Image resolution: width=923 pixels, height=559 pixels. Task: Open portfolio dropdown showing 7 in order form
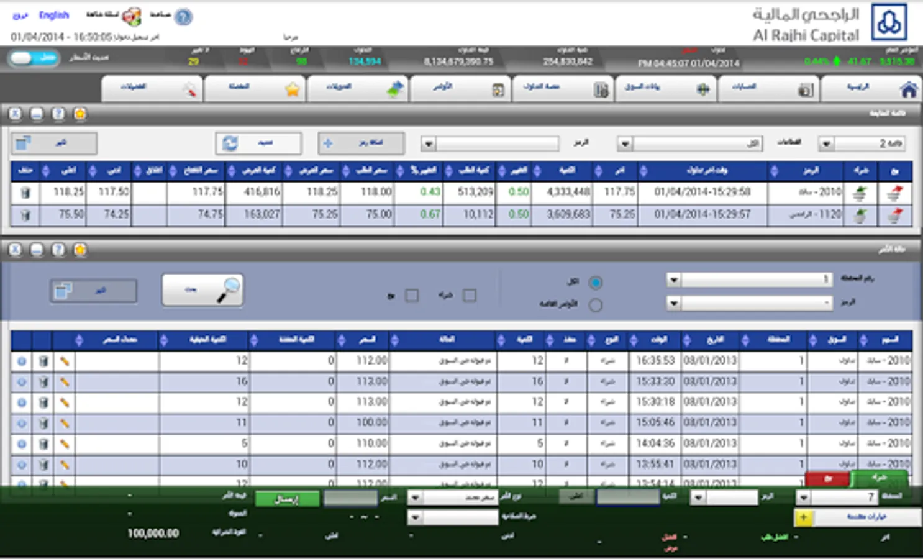point(837,497)
